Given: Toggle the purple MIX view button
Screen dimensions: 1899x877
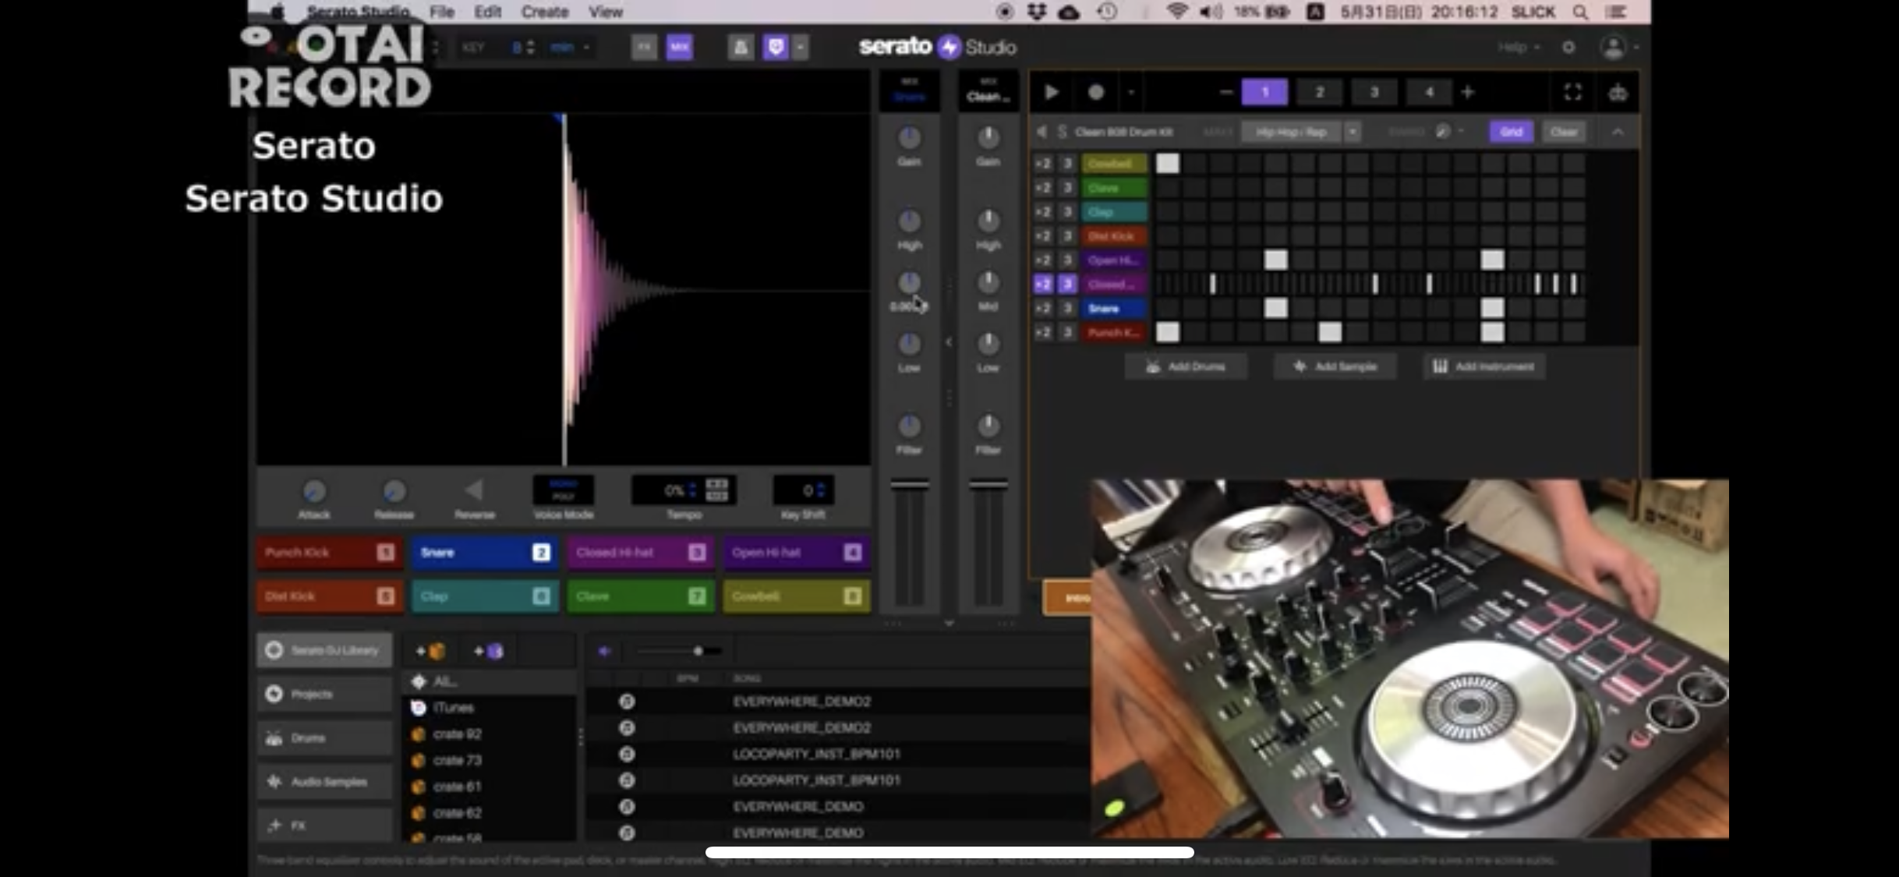Looking at the screenshot, I should click(680, 47).
